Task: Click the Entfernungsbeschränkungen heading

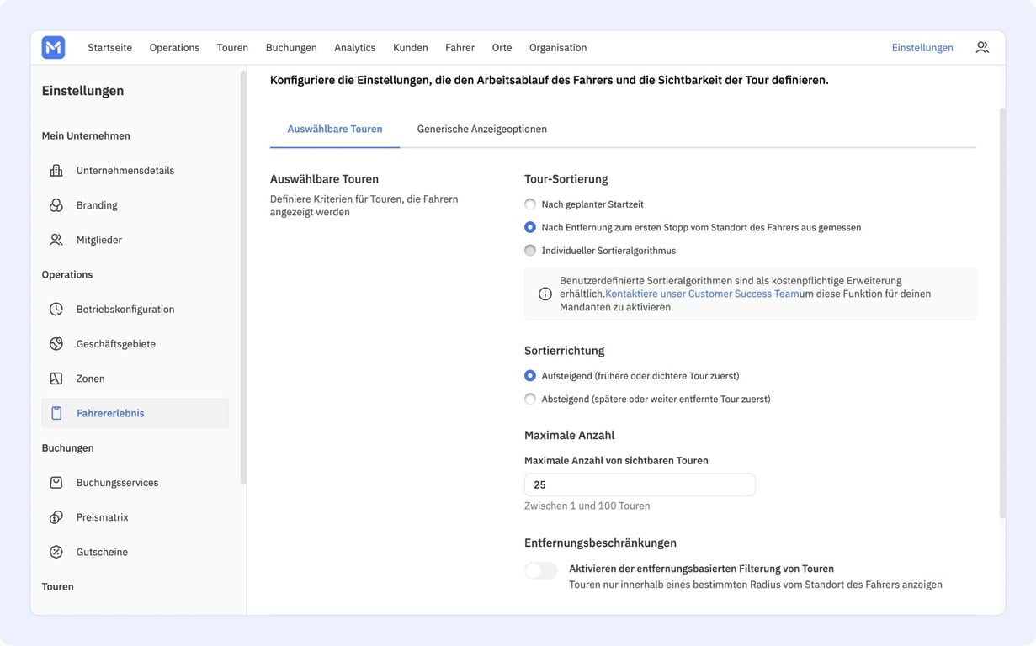Action: coord(601,543)
